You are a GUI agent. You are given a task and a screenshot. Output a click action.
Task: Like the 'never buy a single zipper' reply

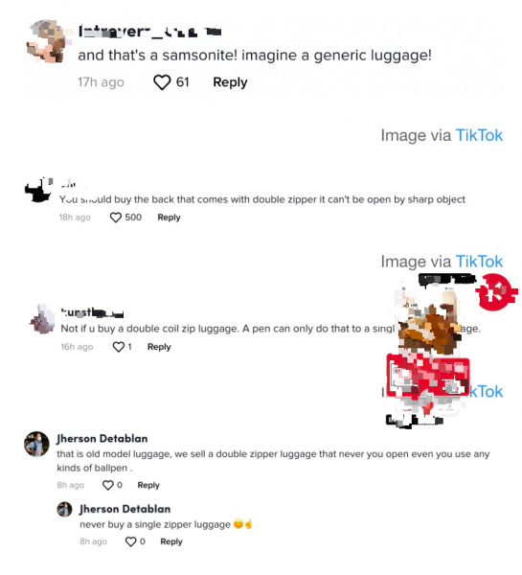point(131,541)
